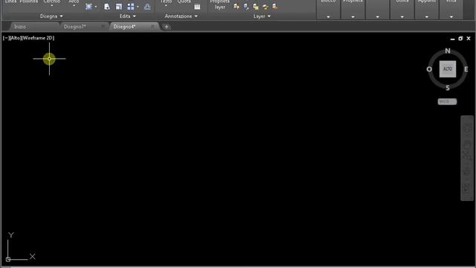Restore the drawing viewport window

[x=460, y=39]
